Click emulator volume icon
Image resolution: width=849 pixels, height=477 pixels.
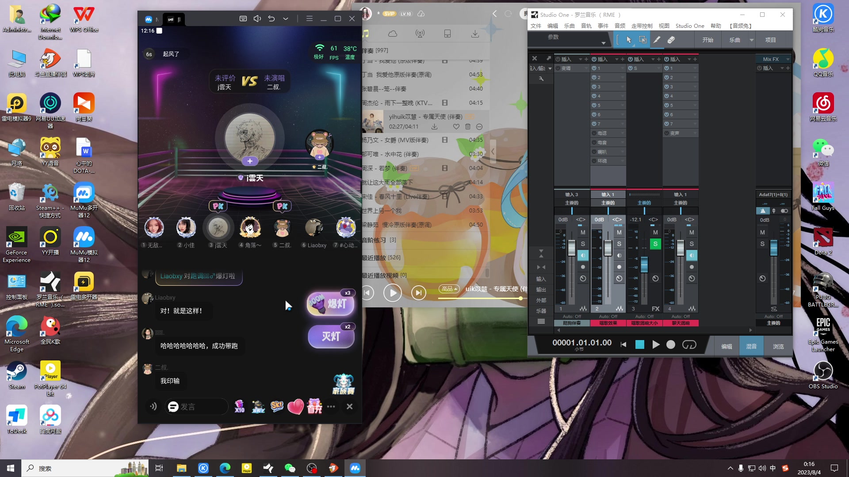coord(257,19)
